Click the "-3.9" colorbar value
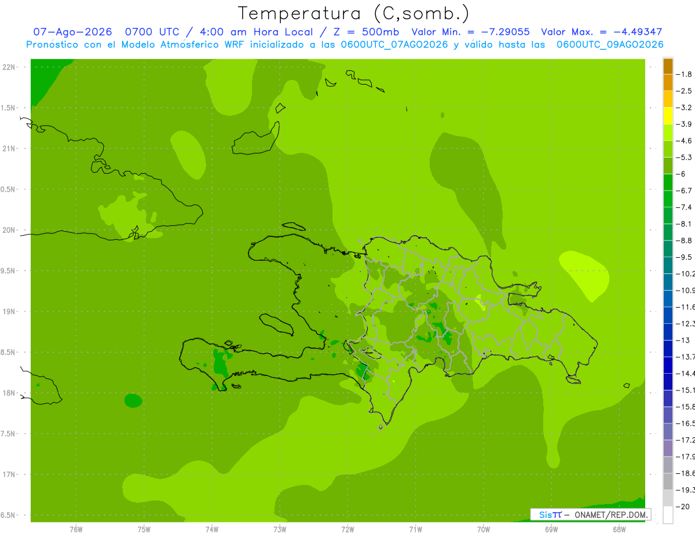Image resolution: width=695 pixels, height=537 pixels. [x=684, y=124]
